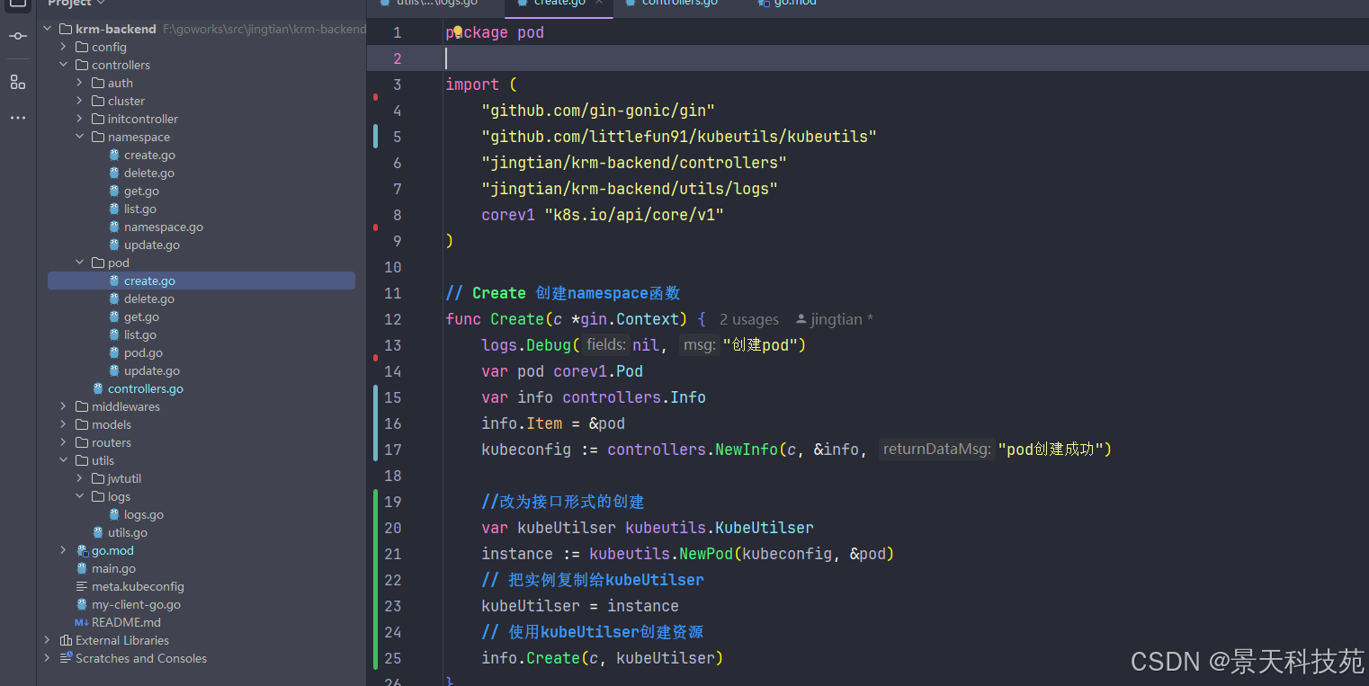Viewport: 1369px width, 686px height.
Task: Click the func Create name on line 12
Action: (x=517, y=319)
